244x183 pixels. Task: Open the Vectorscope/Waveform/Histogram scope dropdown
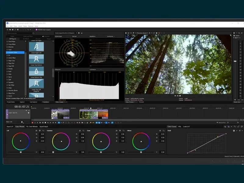66,33
